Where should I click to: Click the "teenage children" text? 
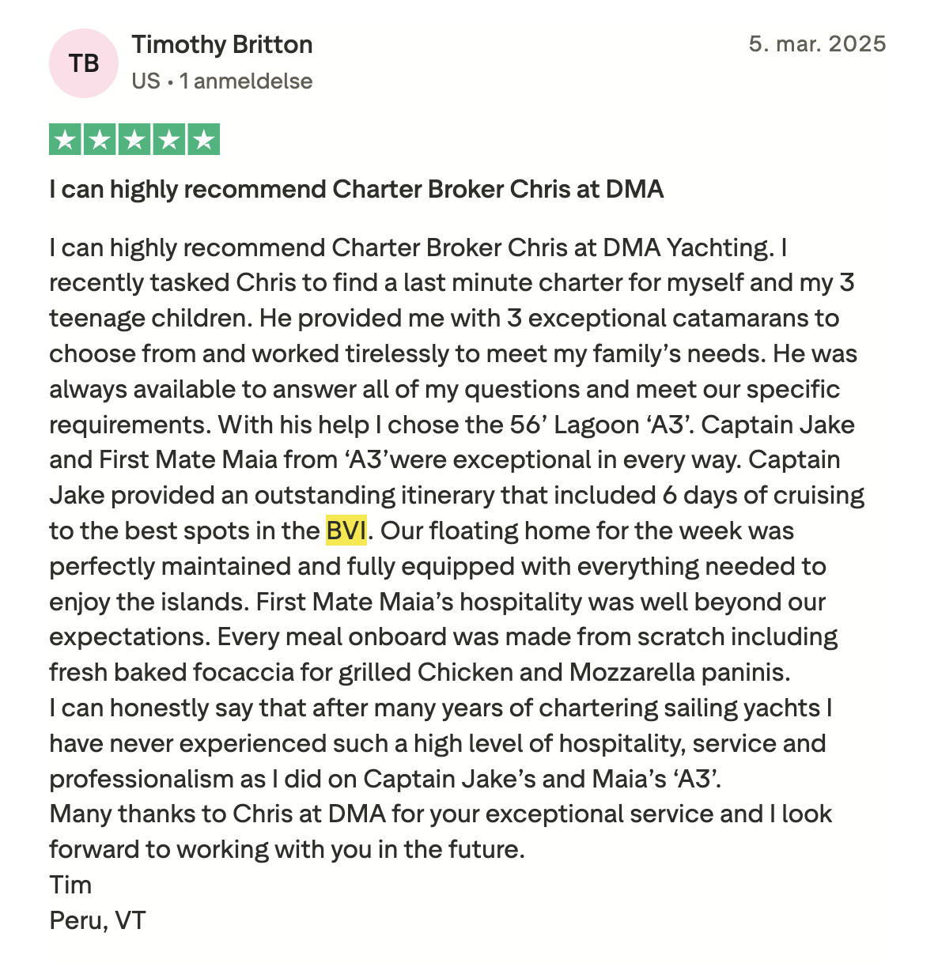[x=150, y=319]
